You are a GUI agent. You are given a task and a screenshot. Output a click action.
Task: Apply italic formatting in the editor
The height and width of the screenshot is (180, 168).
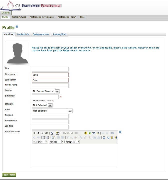click(38, 133)
